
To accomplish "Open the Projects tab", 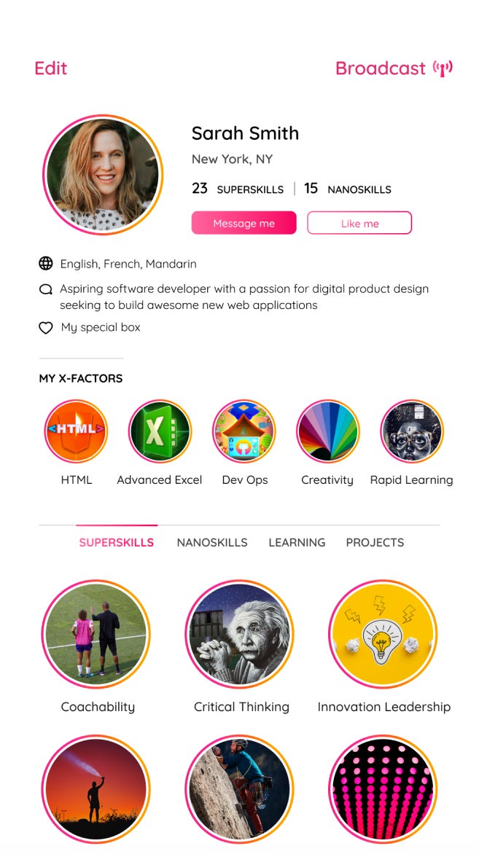I will [375, 542].
